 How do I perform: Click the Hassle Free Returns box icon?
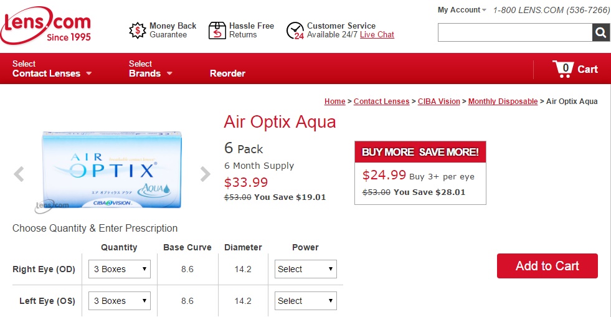pyautogui.click(x=217, y=31)
